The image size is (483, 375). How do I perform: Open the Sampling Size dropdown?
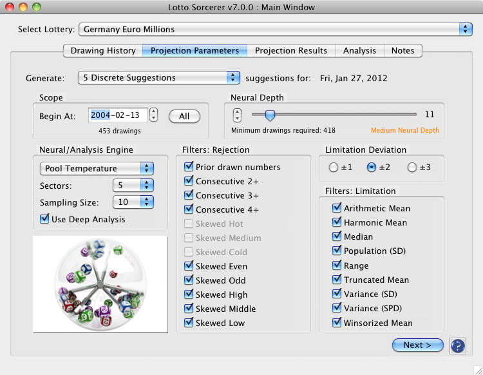(x=133, y=202)
